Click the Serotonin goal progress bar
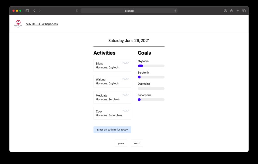 [151, 77]
